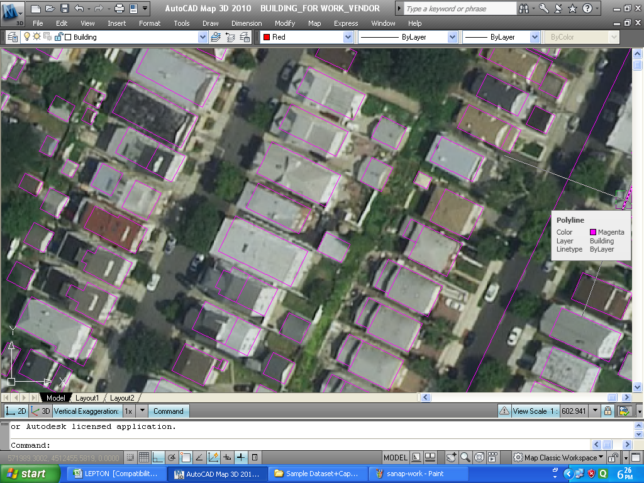This screenshot has height=483, width=644.
Task: Open Communication Center satellite dish icon
Action: pos(558,8)
